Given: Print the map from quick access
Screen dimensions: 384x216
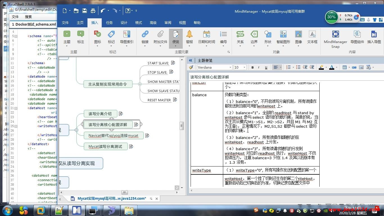Looking at the screenshot, I should coord(93,11).
